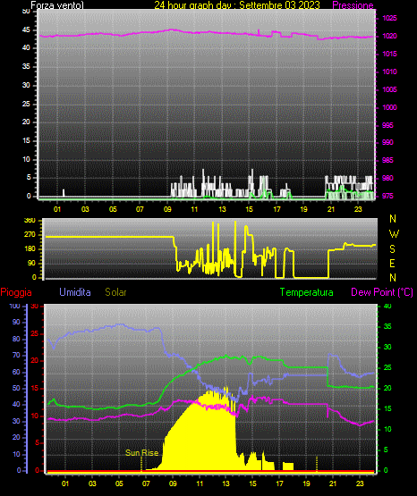
Task: Click the sunset dotted marker near hour 19
Action: (x=317, y=464)
